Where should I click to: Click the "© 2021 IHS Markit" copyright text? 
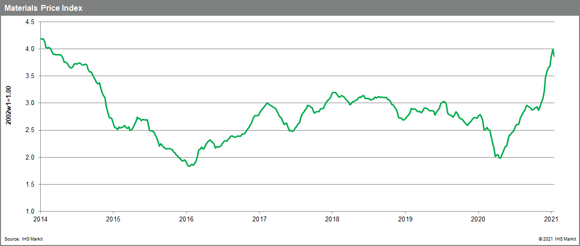tap(556, 239)
